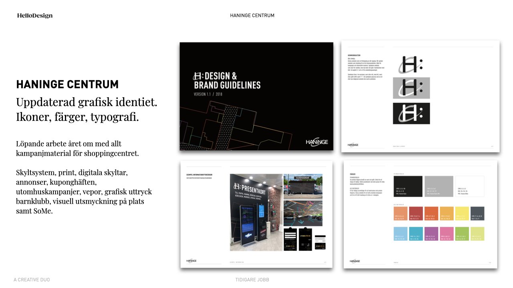Screen dimensions: 513x288
Task: Click the H: logo on black background
Action: 411,113
